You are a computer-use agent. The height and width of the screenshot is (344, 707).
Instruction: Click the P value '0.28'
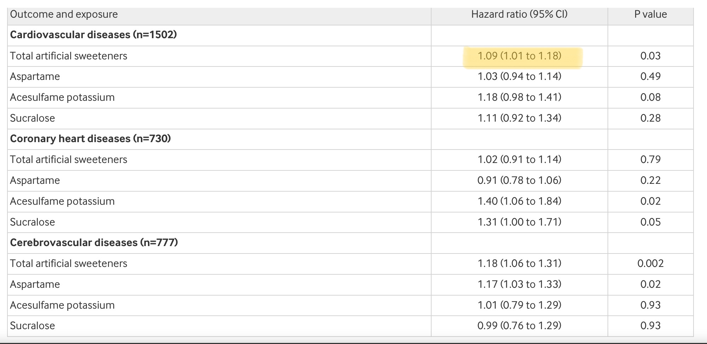click(x=650, y=118)
